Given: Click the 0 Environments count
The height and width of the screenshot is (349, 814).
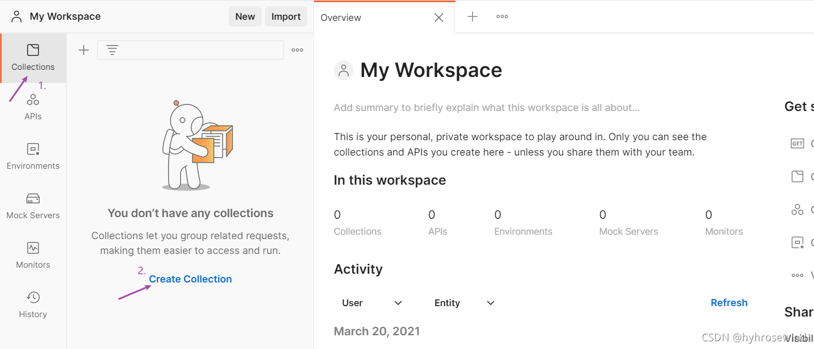Looking at the screenshot, I should pos(523,223).
